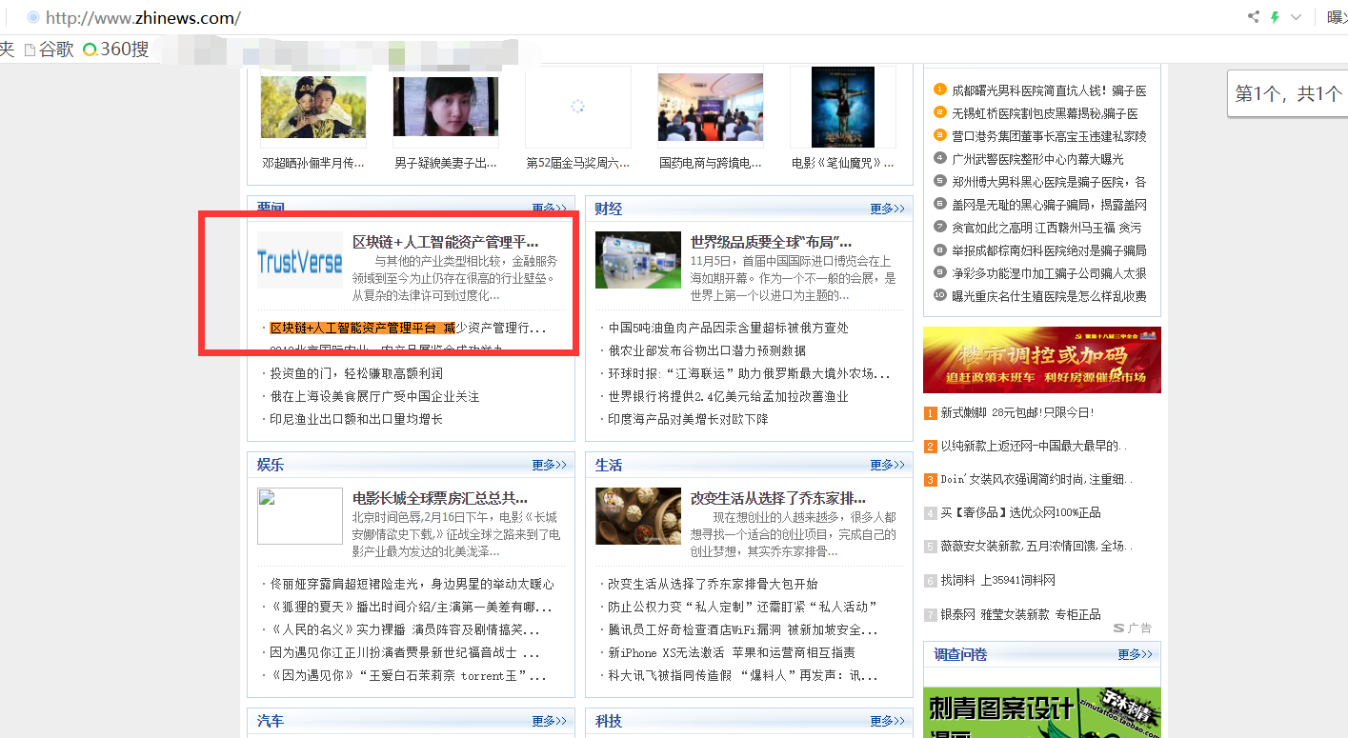Viewport: 1348px width, 738px height.
Task: Open the dropdown arrow beside the lightning icon
Action: pyautogui.click(x=1296, y=17)
